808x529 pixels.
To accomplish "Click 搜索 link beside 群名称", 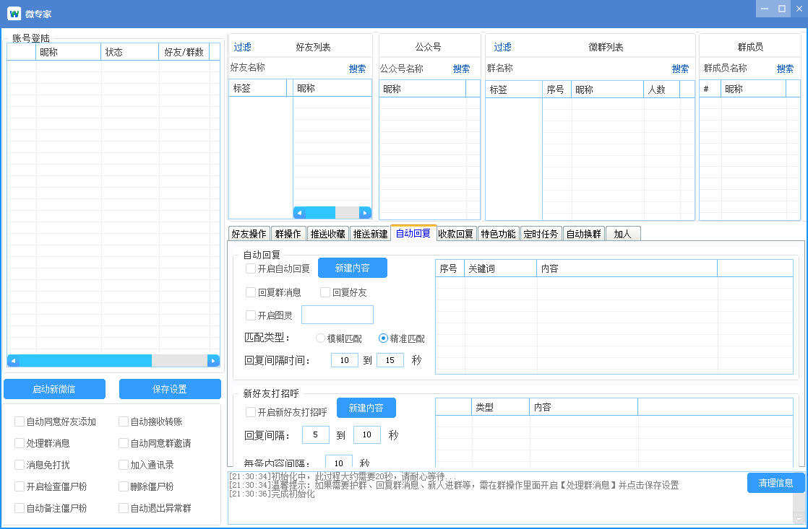I will click(680, 69).
